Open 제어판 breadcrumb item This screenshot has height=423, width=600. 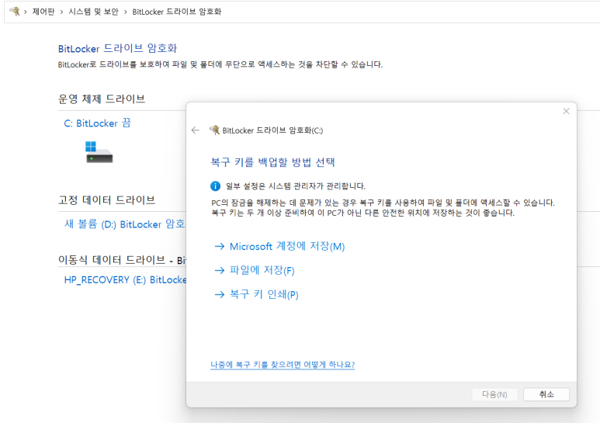pos(43,12)
